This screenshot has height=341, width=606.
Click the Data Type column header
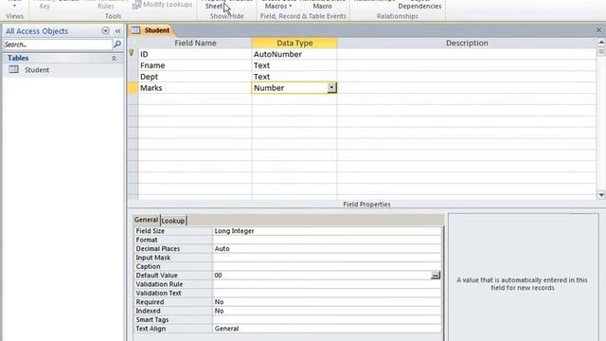[294, 43]
